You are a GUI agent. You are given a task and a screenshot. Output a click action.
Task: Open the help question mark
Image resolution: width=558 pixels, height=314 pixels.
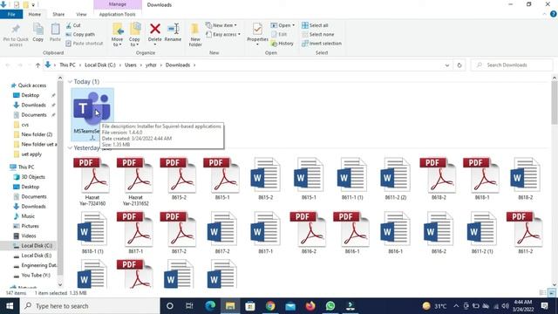coord(553,14)
